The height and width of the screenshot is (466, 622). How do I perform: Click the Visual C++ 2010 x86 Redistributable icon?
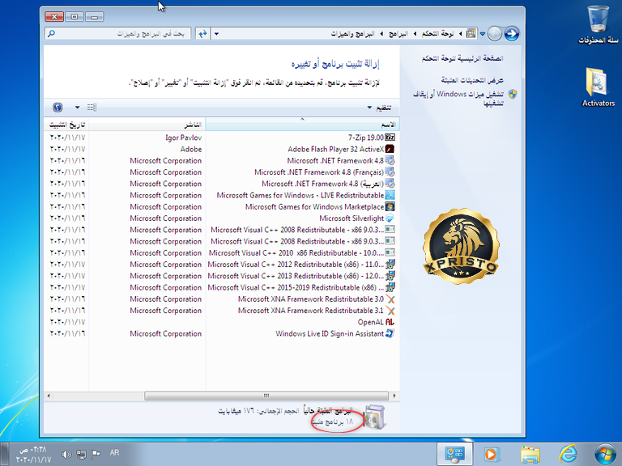tap(390, 252)
